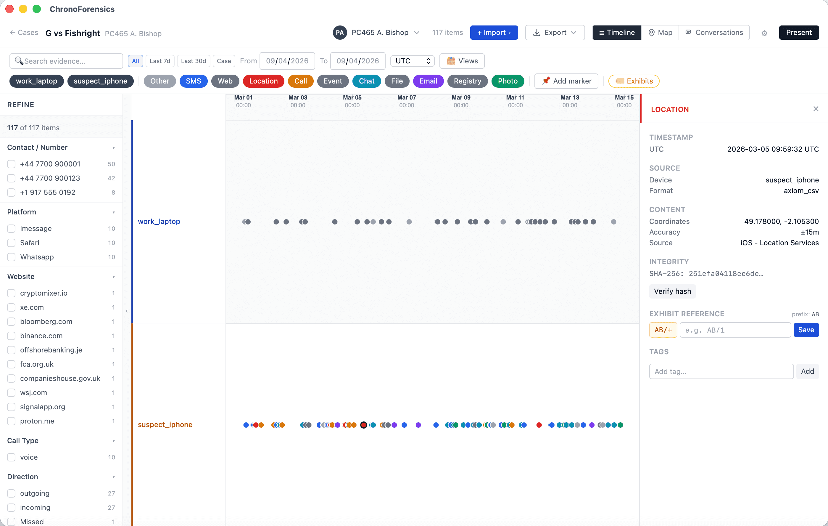This screenshot has width=828, height=526.
Task: Toggle the orange Call type chip
Action: pyautogui.click(x=301, y=81)
